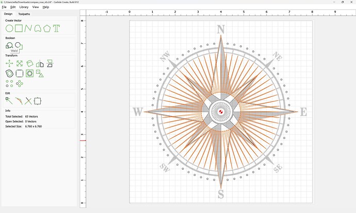Screen dimensions: 356x213
Task: Click the Scale/Resize transform icon
Action: 19,63
